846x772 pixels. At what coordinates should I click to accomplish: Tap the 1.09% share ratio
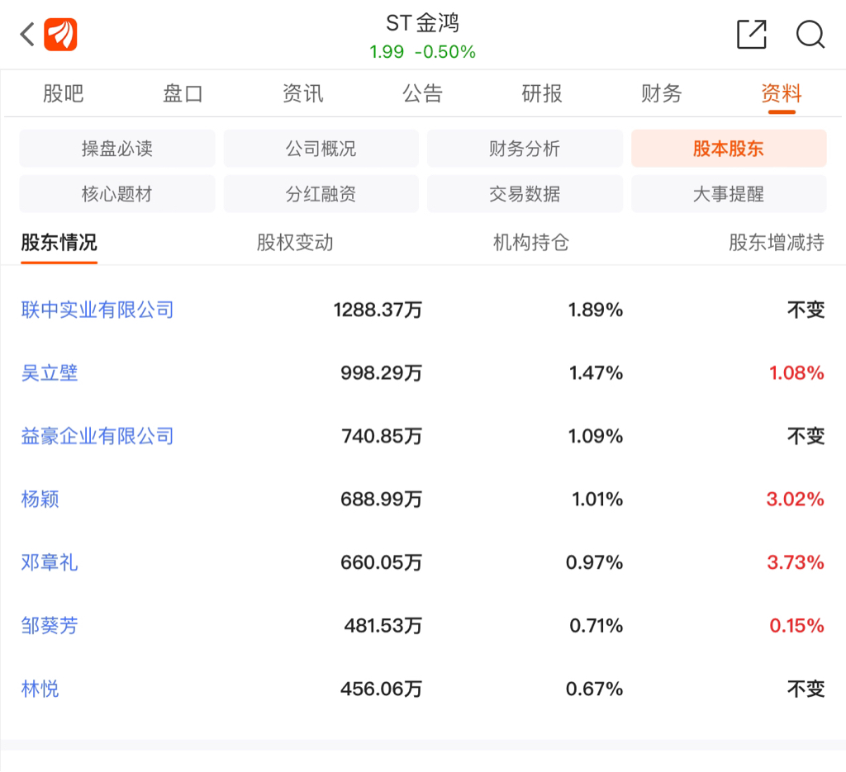click(596, 436)
